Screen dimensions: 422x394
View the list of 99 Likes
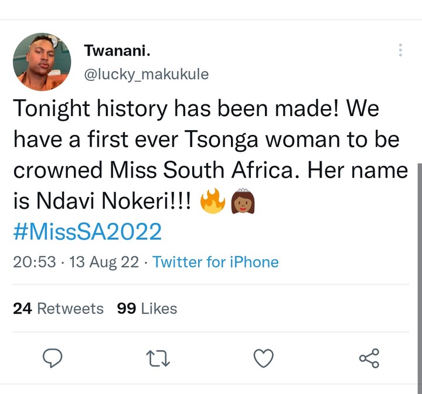147,308
